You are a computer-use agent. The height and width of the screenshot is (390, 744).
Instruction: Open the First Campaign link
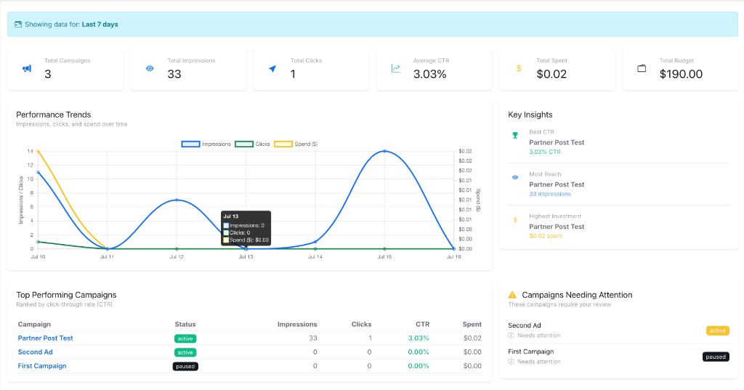(42, 366)
